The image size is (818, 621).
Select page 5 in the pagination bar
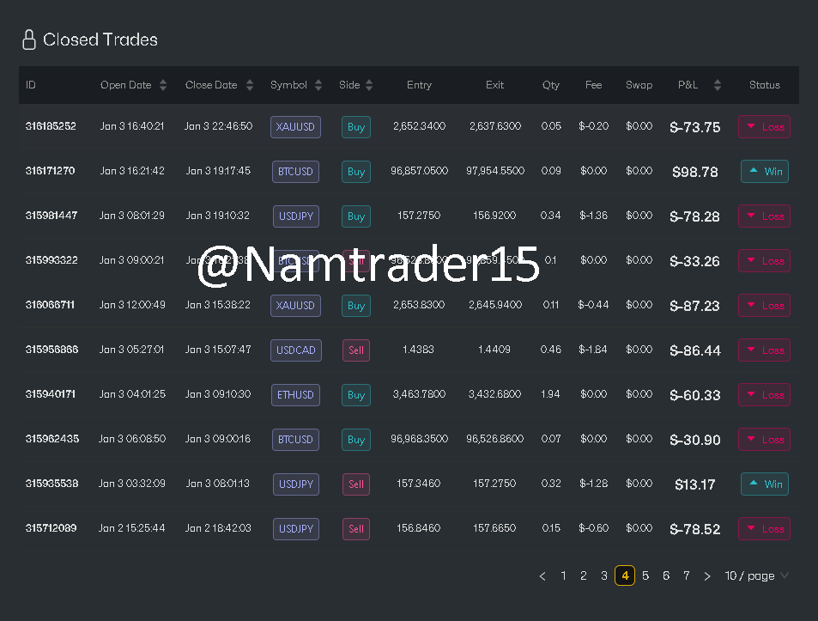point(645,575)
